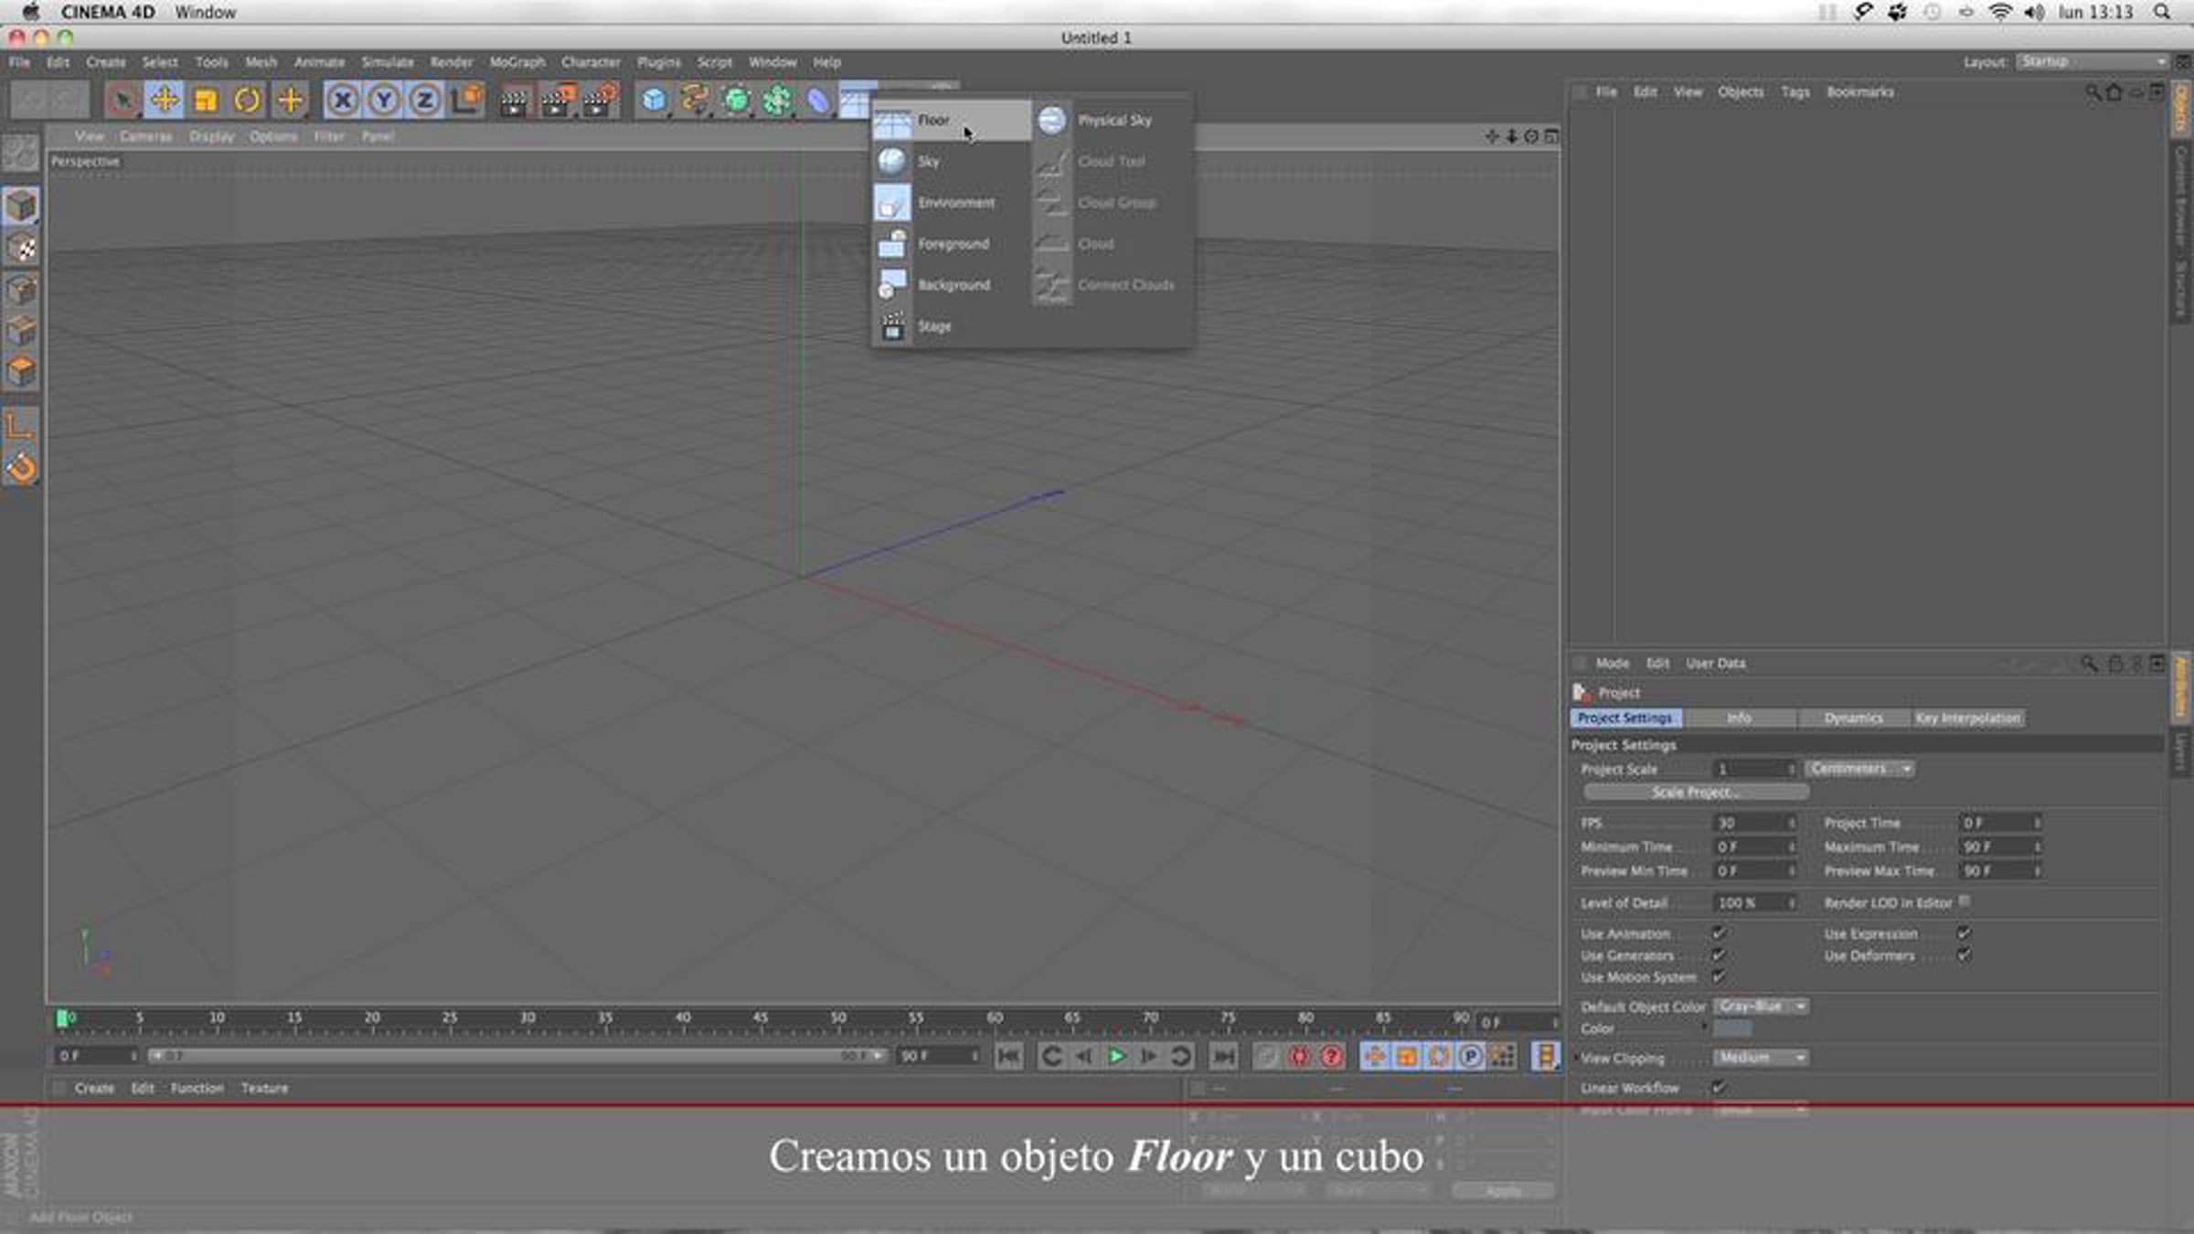Open the Layout Startup dropdown

(x=2092, y=61)
